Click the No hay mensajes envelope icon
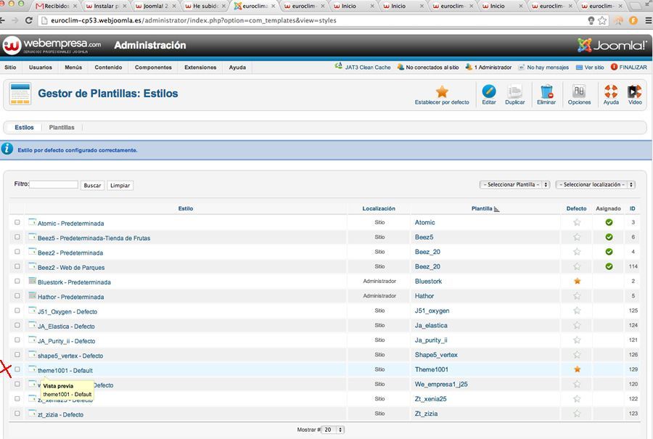The height and width of the screenshot is (439, 653). 521,67
